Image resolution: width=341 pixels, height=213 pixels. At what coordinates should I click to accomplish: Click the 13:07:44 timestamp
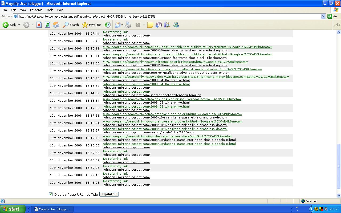(x=92, y=34)
